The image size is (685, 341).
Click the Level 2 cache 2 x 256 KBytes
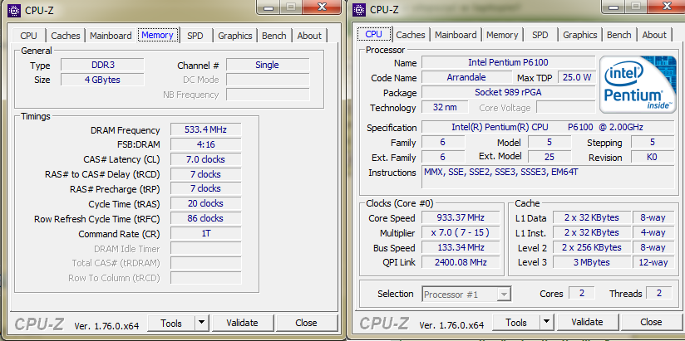tap(592, 247)
